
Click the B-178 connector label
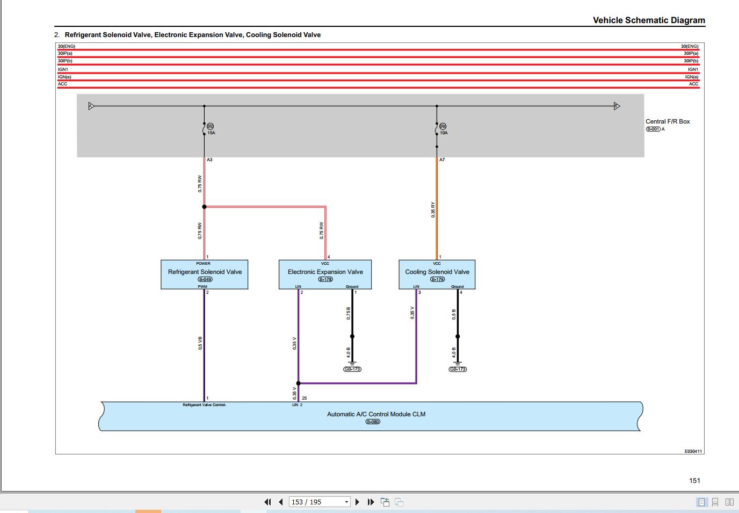click(x=325, y=279)
